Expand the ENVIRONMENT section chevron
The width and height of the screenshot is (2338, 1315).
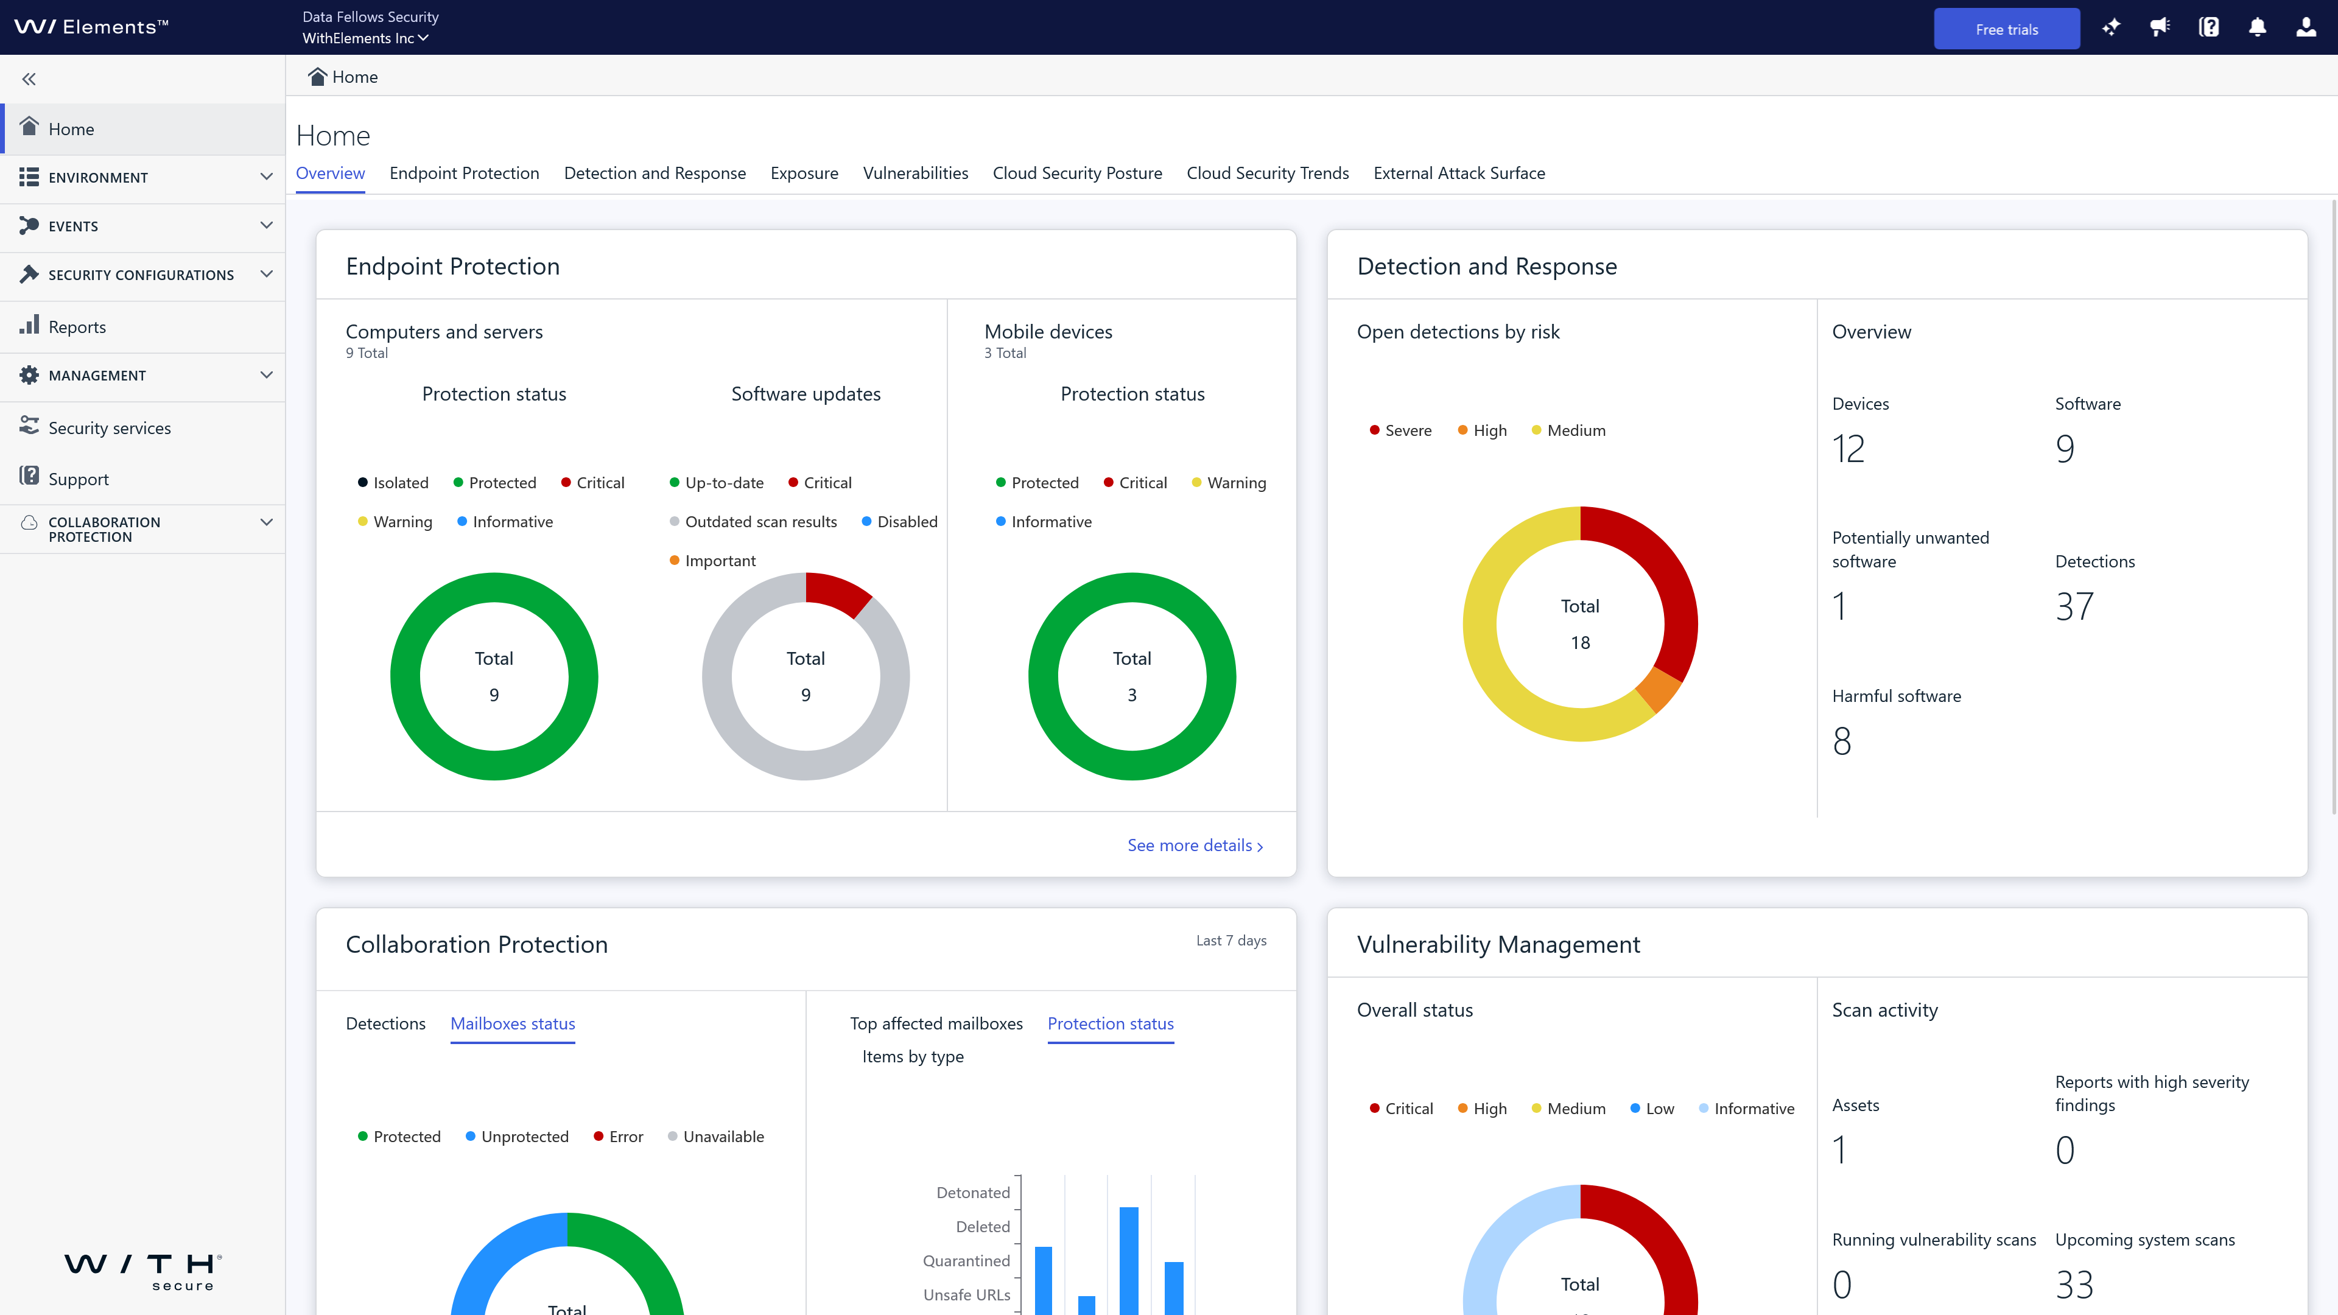point(266,176)
